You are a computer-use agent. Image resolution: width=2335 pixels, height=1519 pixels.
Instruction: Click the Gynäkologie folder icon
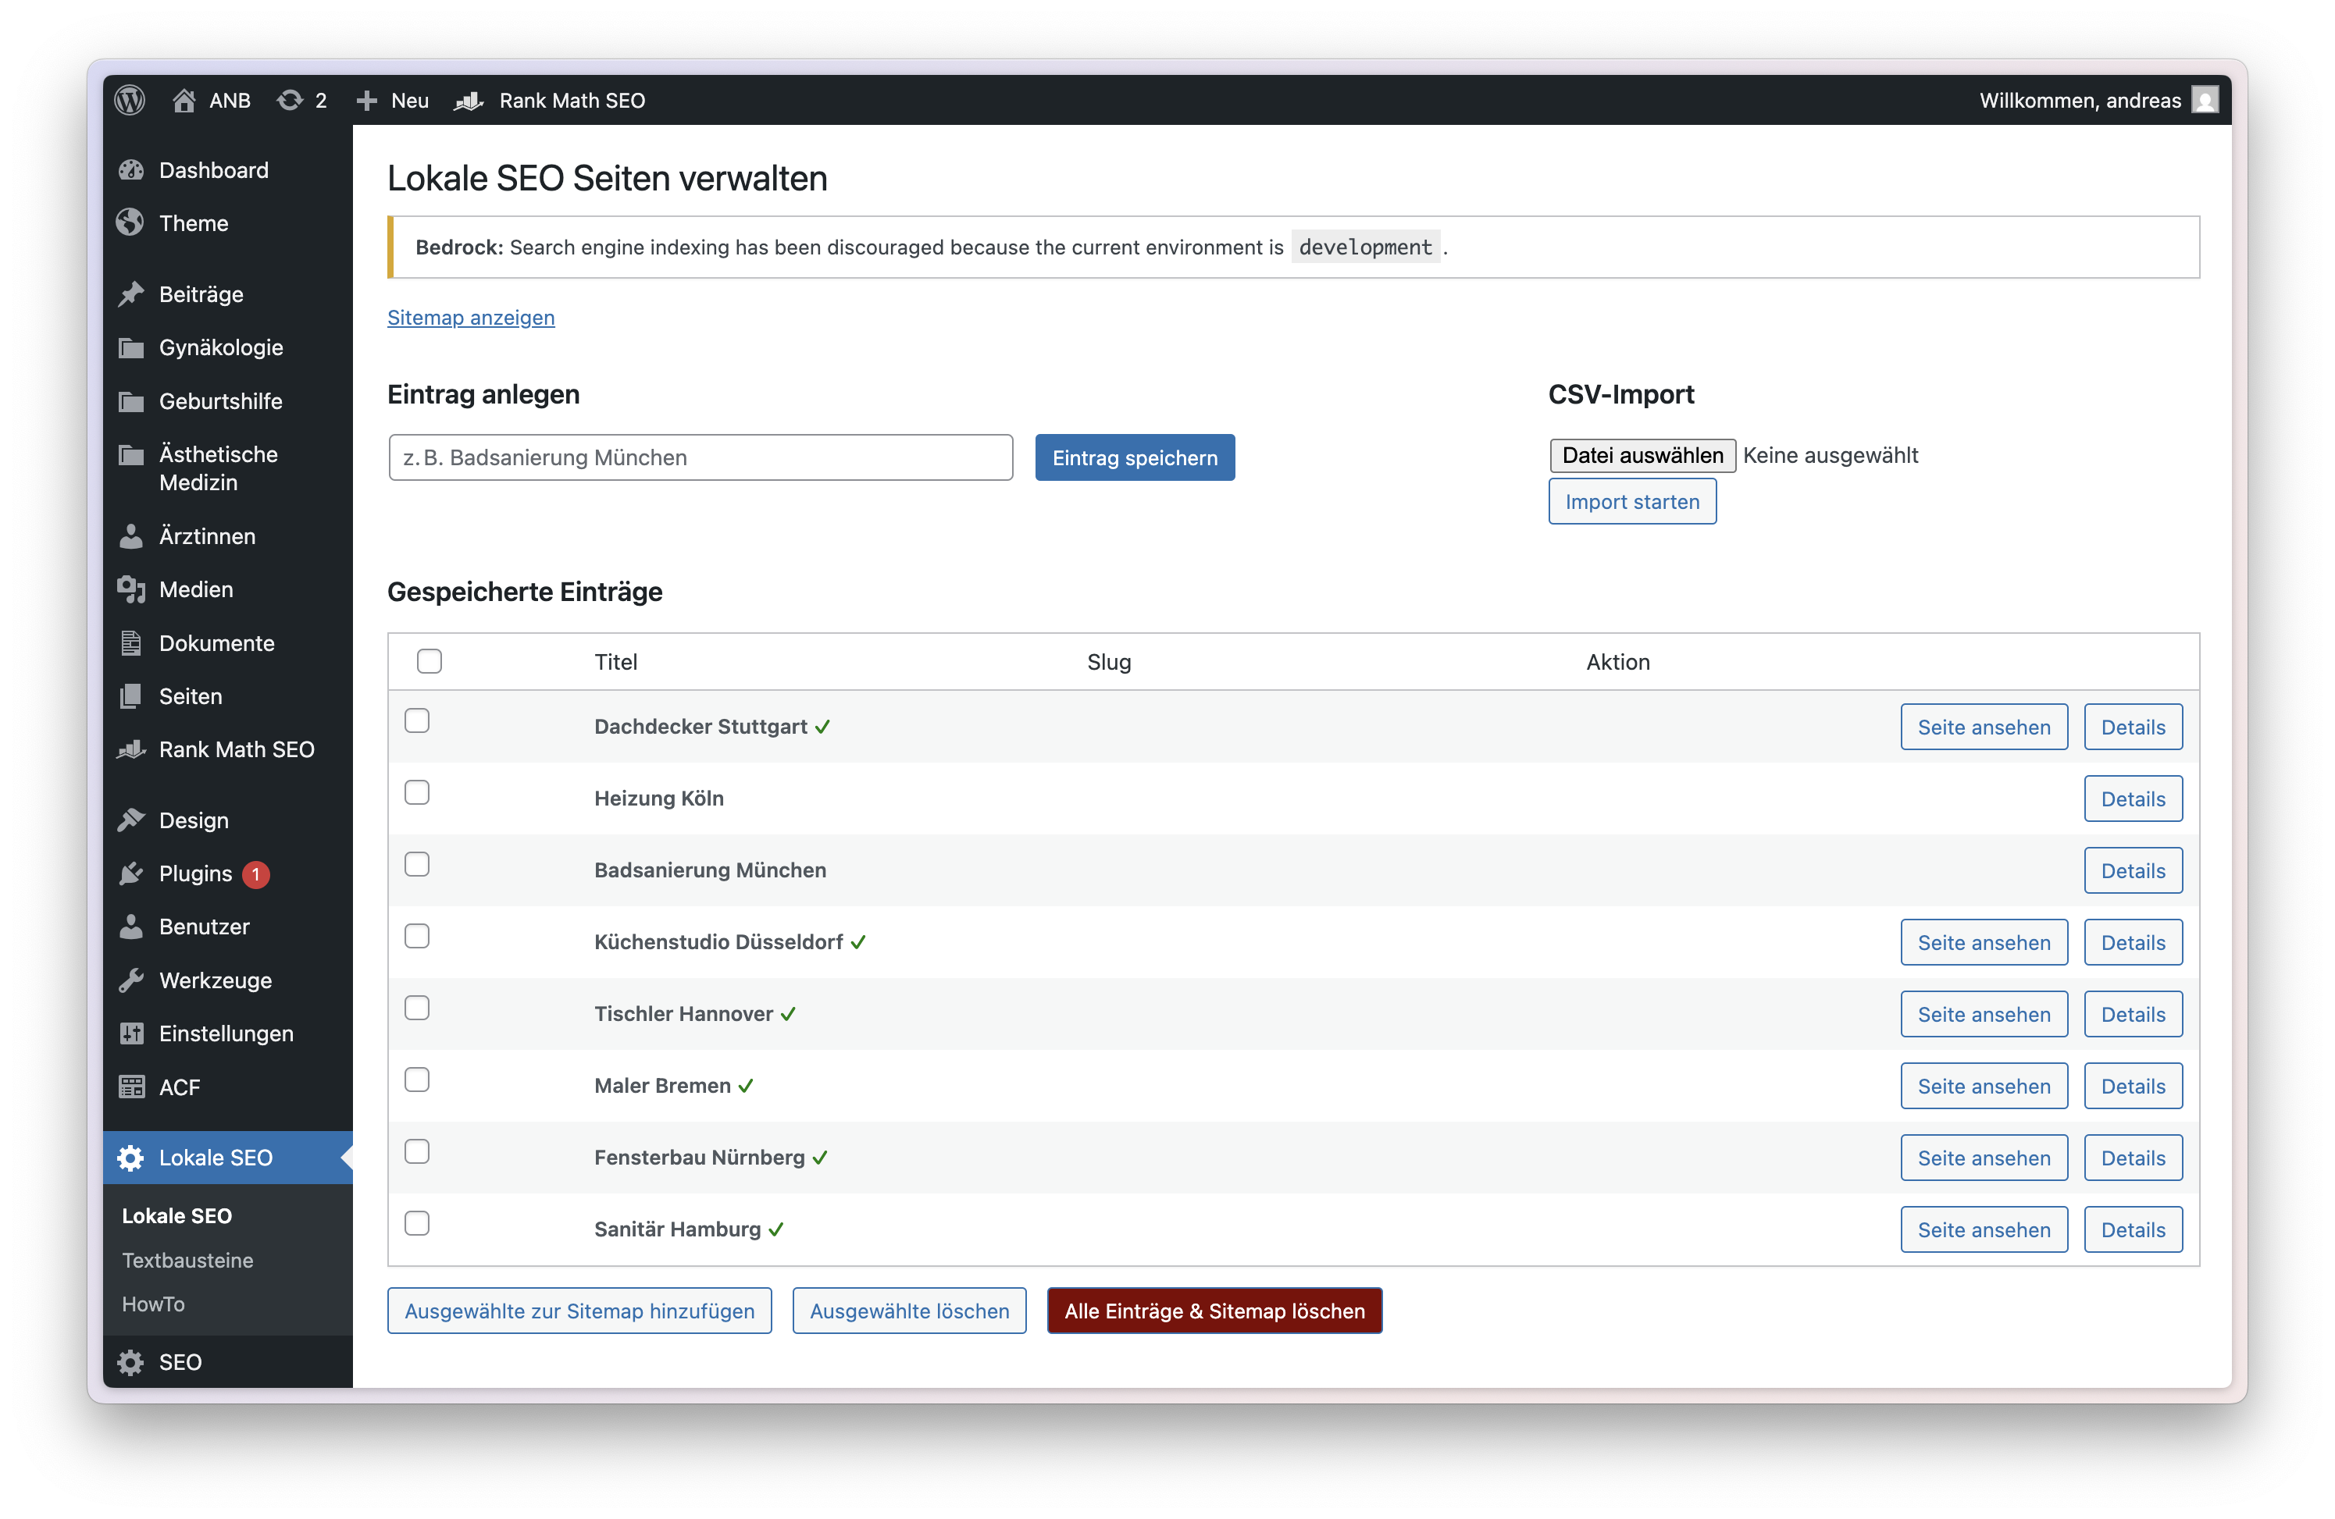[x=131, y=348]
